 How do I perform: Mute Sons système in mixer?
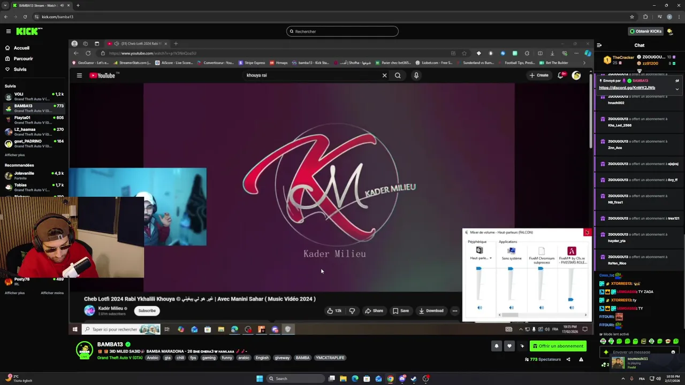pos(511,307)
